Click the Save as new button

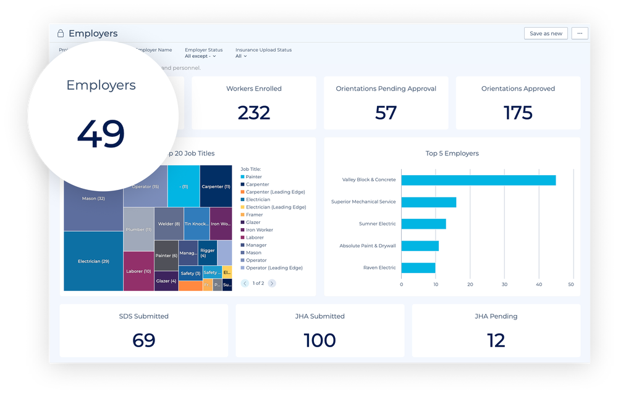pos(546,33)
